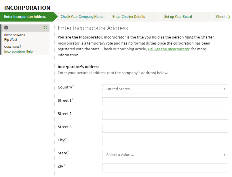Click into the Street 2 field
This screenshot has height=177, width=232.
(165, 115)
